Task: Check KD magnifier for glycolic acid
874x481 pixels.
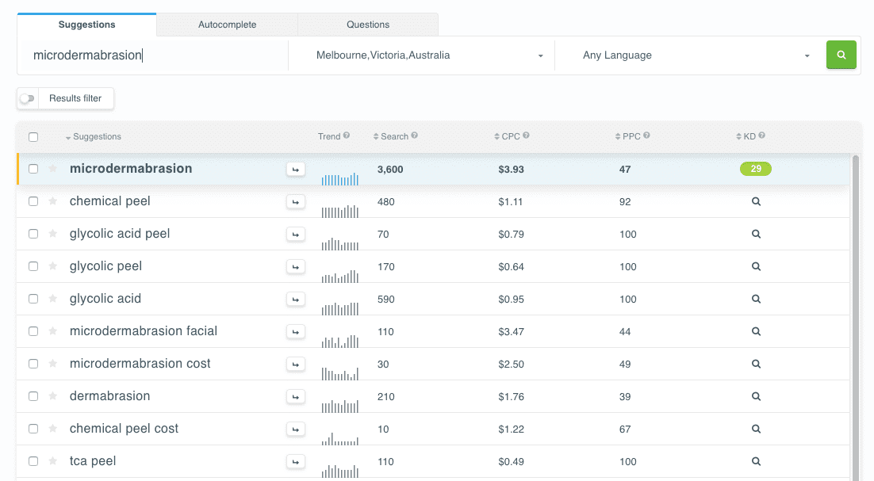Action: coord(756,299)
